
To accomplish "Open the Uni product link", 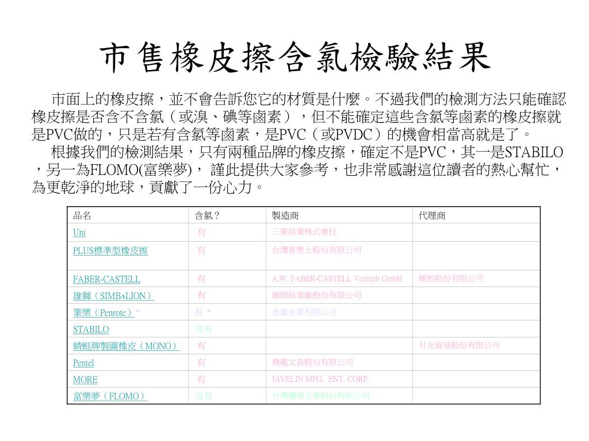I will pyautogui.click(x=79, y=232).
